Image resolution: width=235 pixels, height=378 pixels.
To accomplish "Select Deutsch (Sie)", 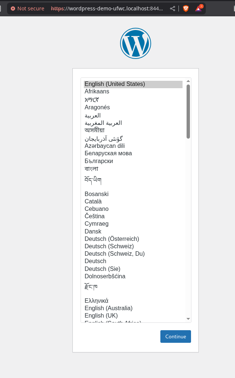I will (x=133, y=269).
